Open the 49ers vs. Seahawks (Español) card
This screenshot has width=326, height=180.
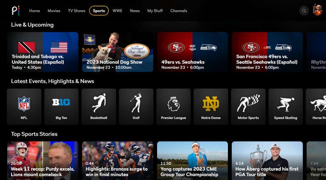[x=267, y=52]
